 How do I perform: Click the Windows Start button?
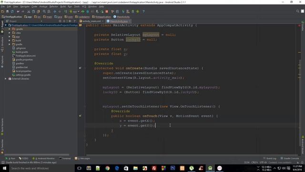[4, 168]
